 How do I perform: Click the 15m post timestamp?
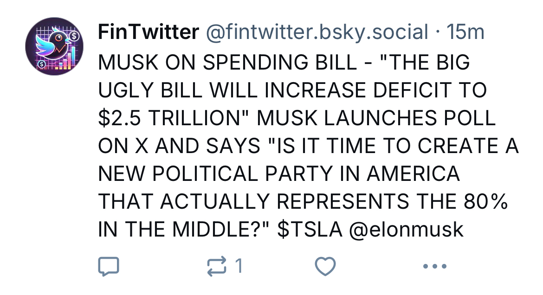click(465, 32)
